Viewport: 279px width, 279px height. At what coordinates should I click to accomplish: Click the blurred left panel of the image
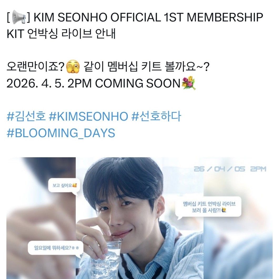[x=41, y=218]
